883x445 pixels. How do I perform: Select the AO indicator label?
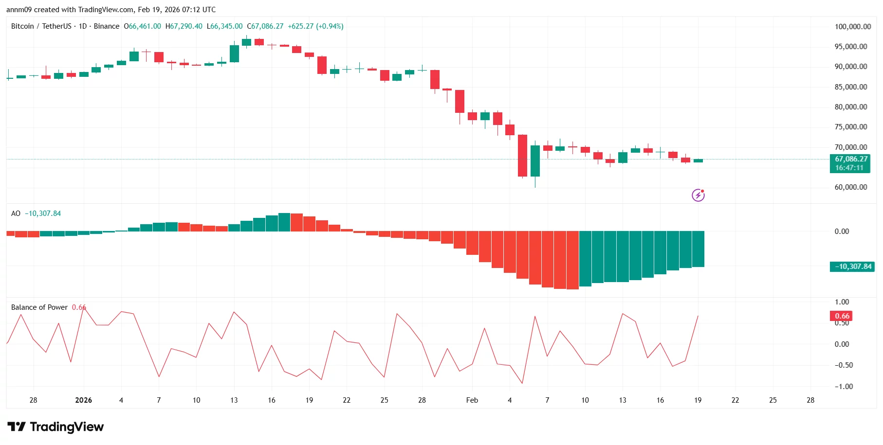click(x=16, y=213)
